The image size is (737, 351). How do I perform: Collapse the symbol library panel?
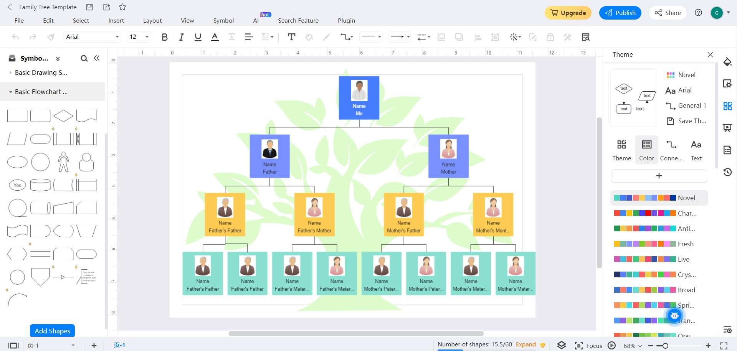click(97, 58)
